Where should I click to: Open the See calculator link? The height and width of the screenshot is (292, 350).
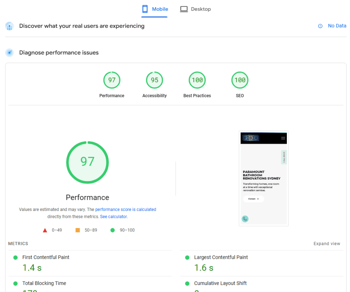[x=114, y=217]
